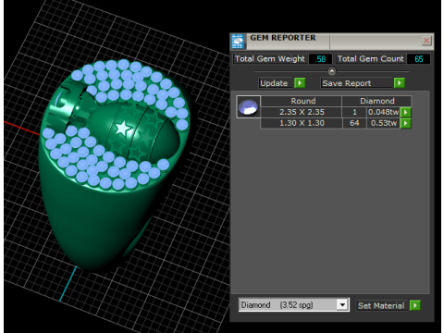444x333 pixels.
Task: Click the Total Gem Count label
Action: coord(370,59)
